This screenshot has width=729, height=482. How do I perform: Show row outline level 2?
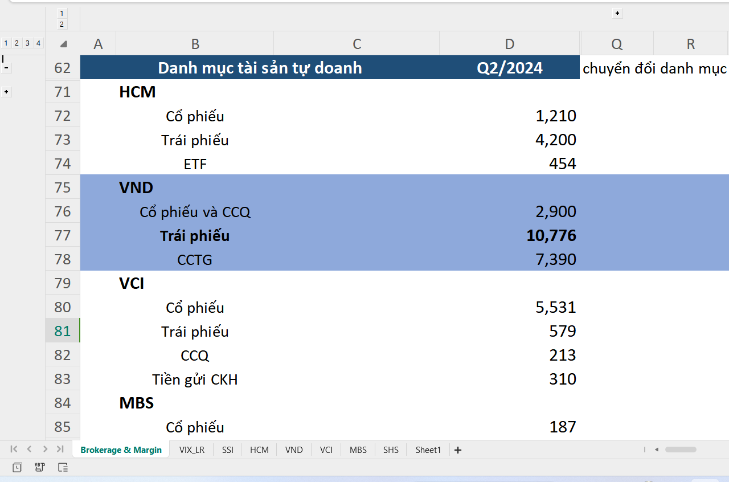[x=17, y=43]
